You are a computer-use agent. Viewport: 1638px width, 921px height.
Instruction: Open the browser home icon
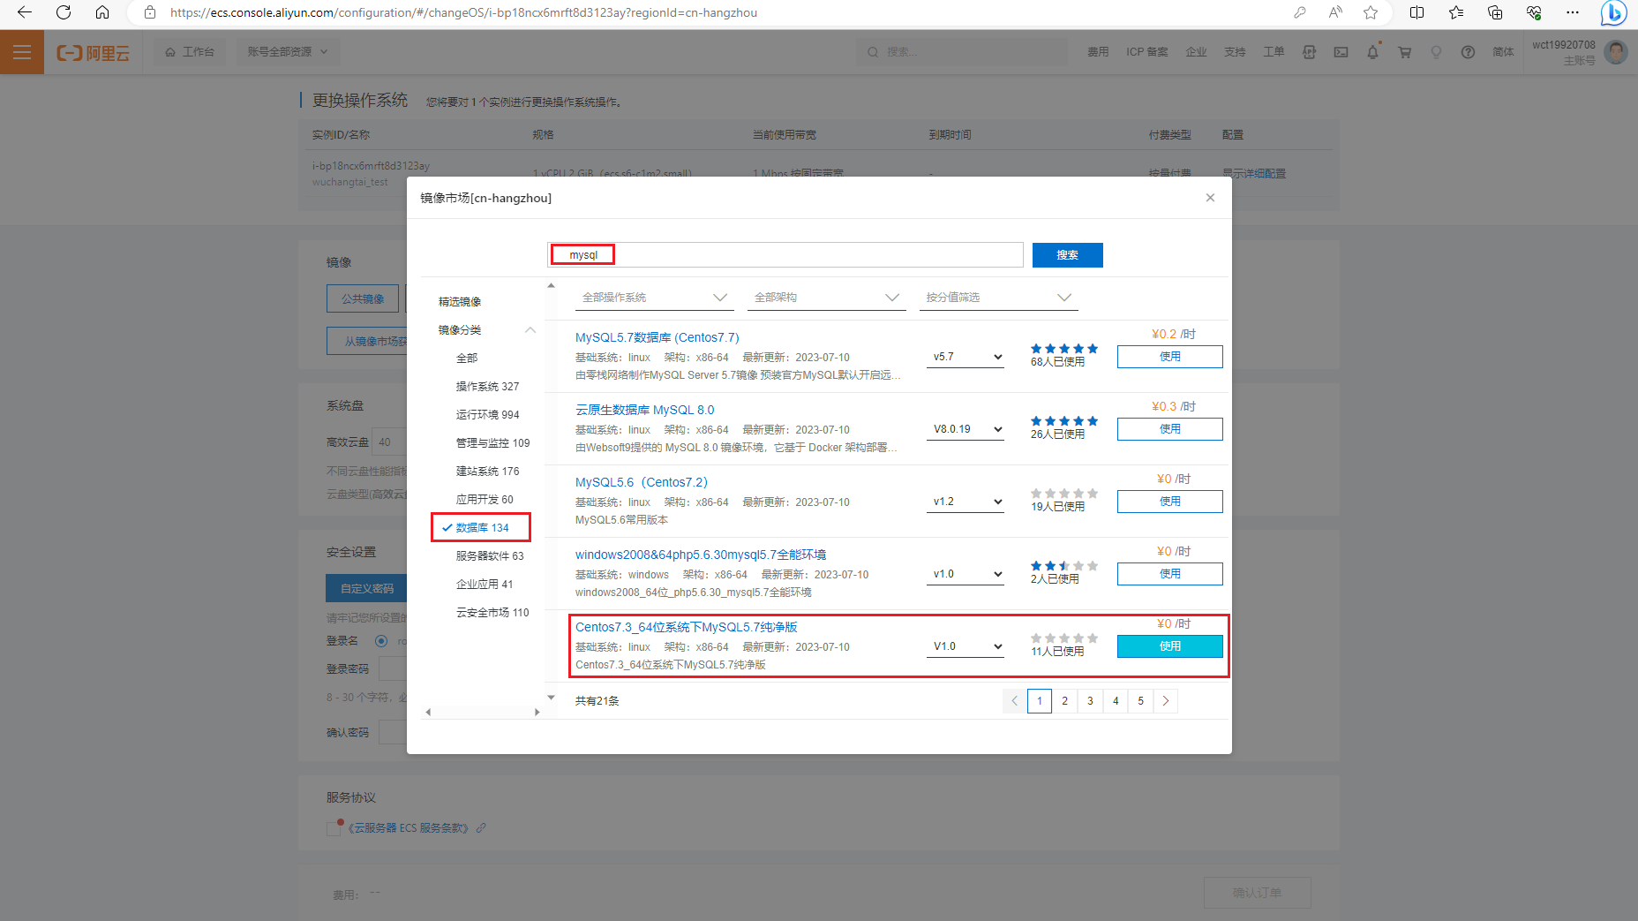pos(102,12)
